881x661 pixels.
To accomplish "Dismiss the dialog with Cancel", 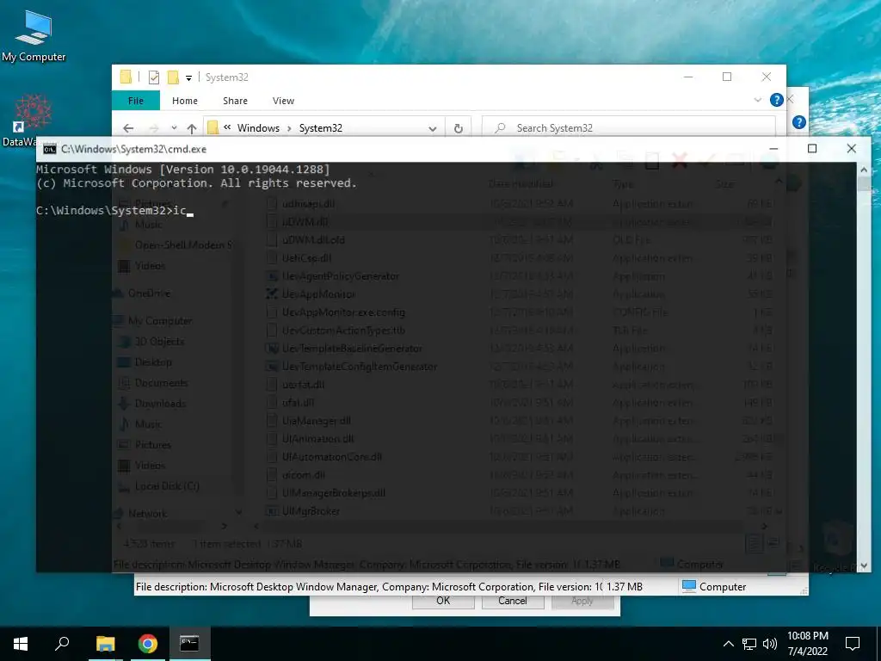I will point(513,601).
